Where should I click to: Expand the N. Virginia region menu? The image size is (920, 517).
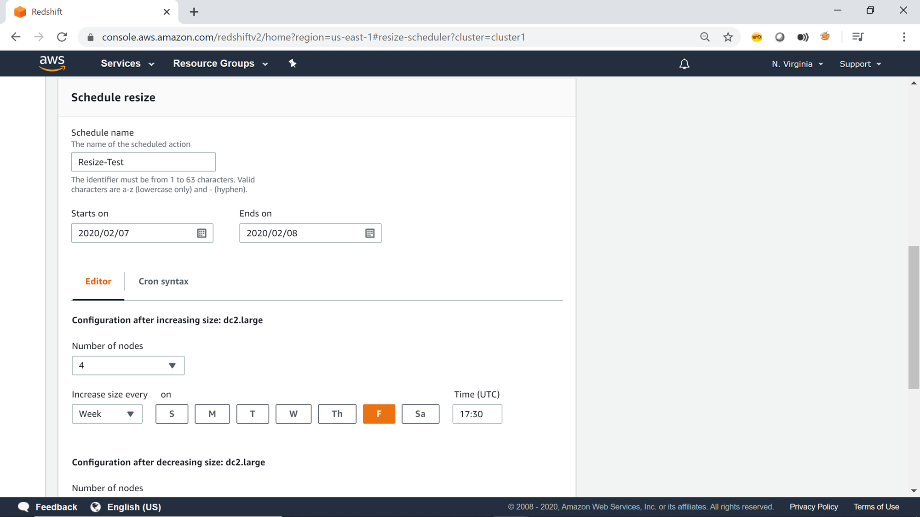pyautogui.click(x=797, y=64)
